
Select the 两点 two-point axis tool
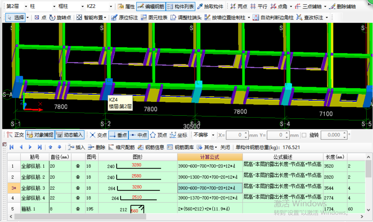coord(238,6)
